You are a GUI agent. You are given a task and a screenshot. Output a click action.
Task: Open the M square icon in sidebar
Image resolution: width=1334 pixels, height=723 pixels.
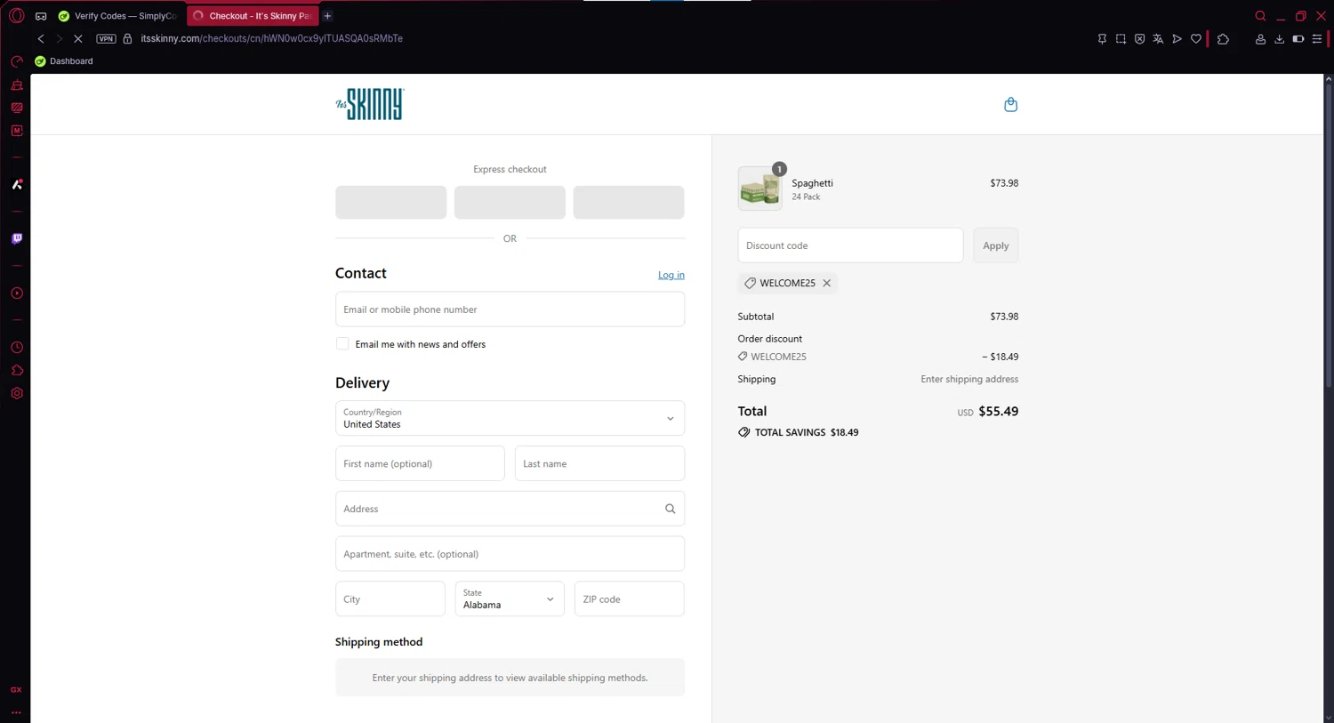pos(16,131)
